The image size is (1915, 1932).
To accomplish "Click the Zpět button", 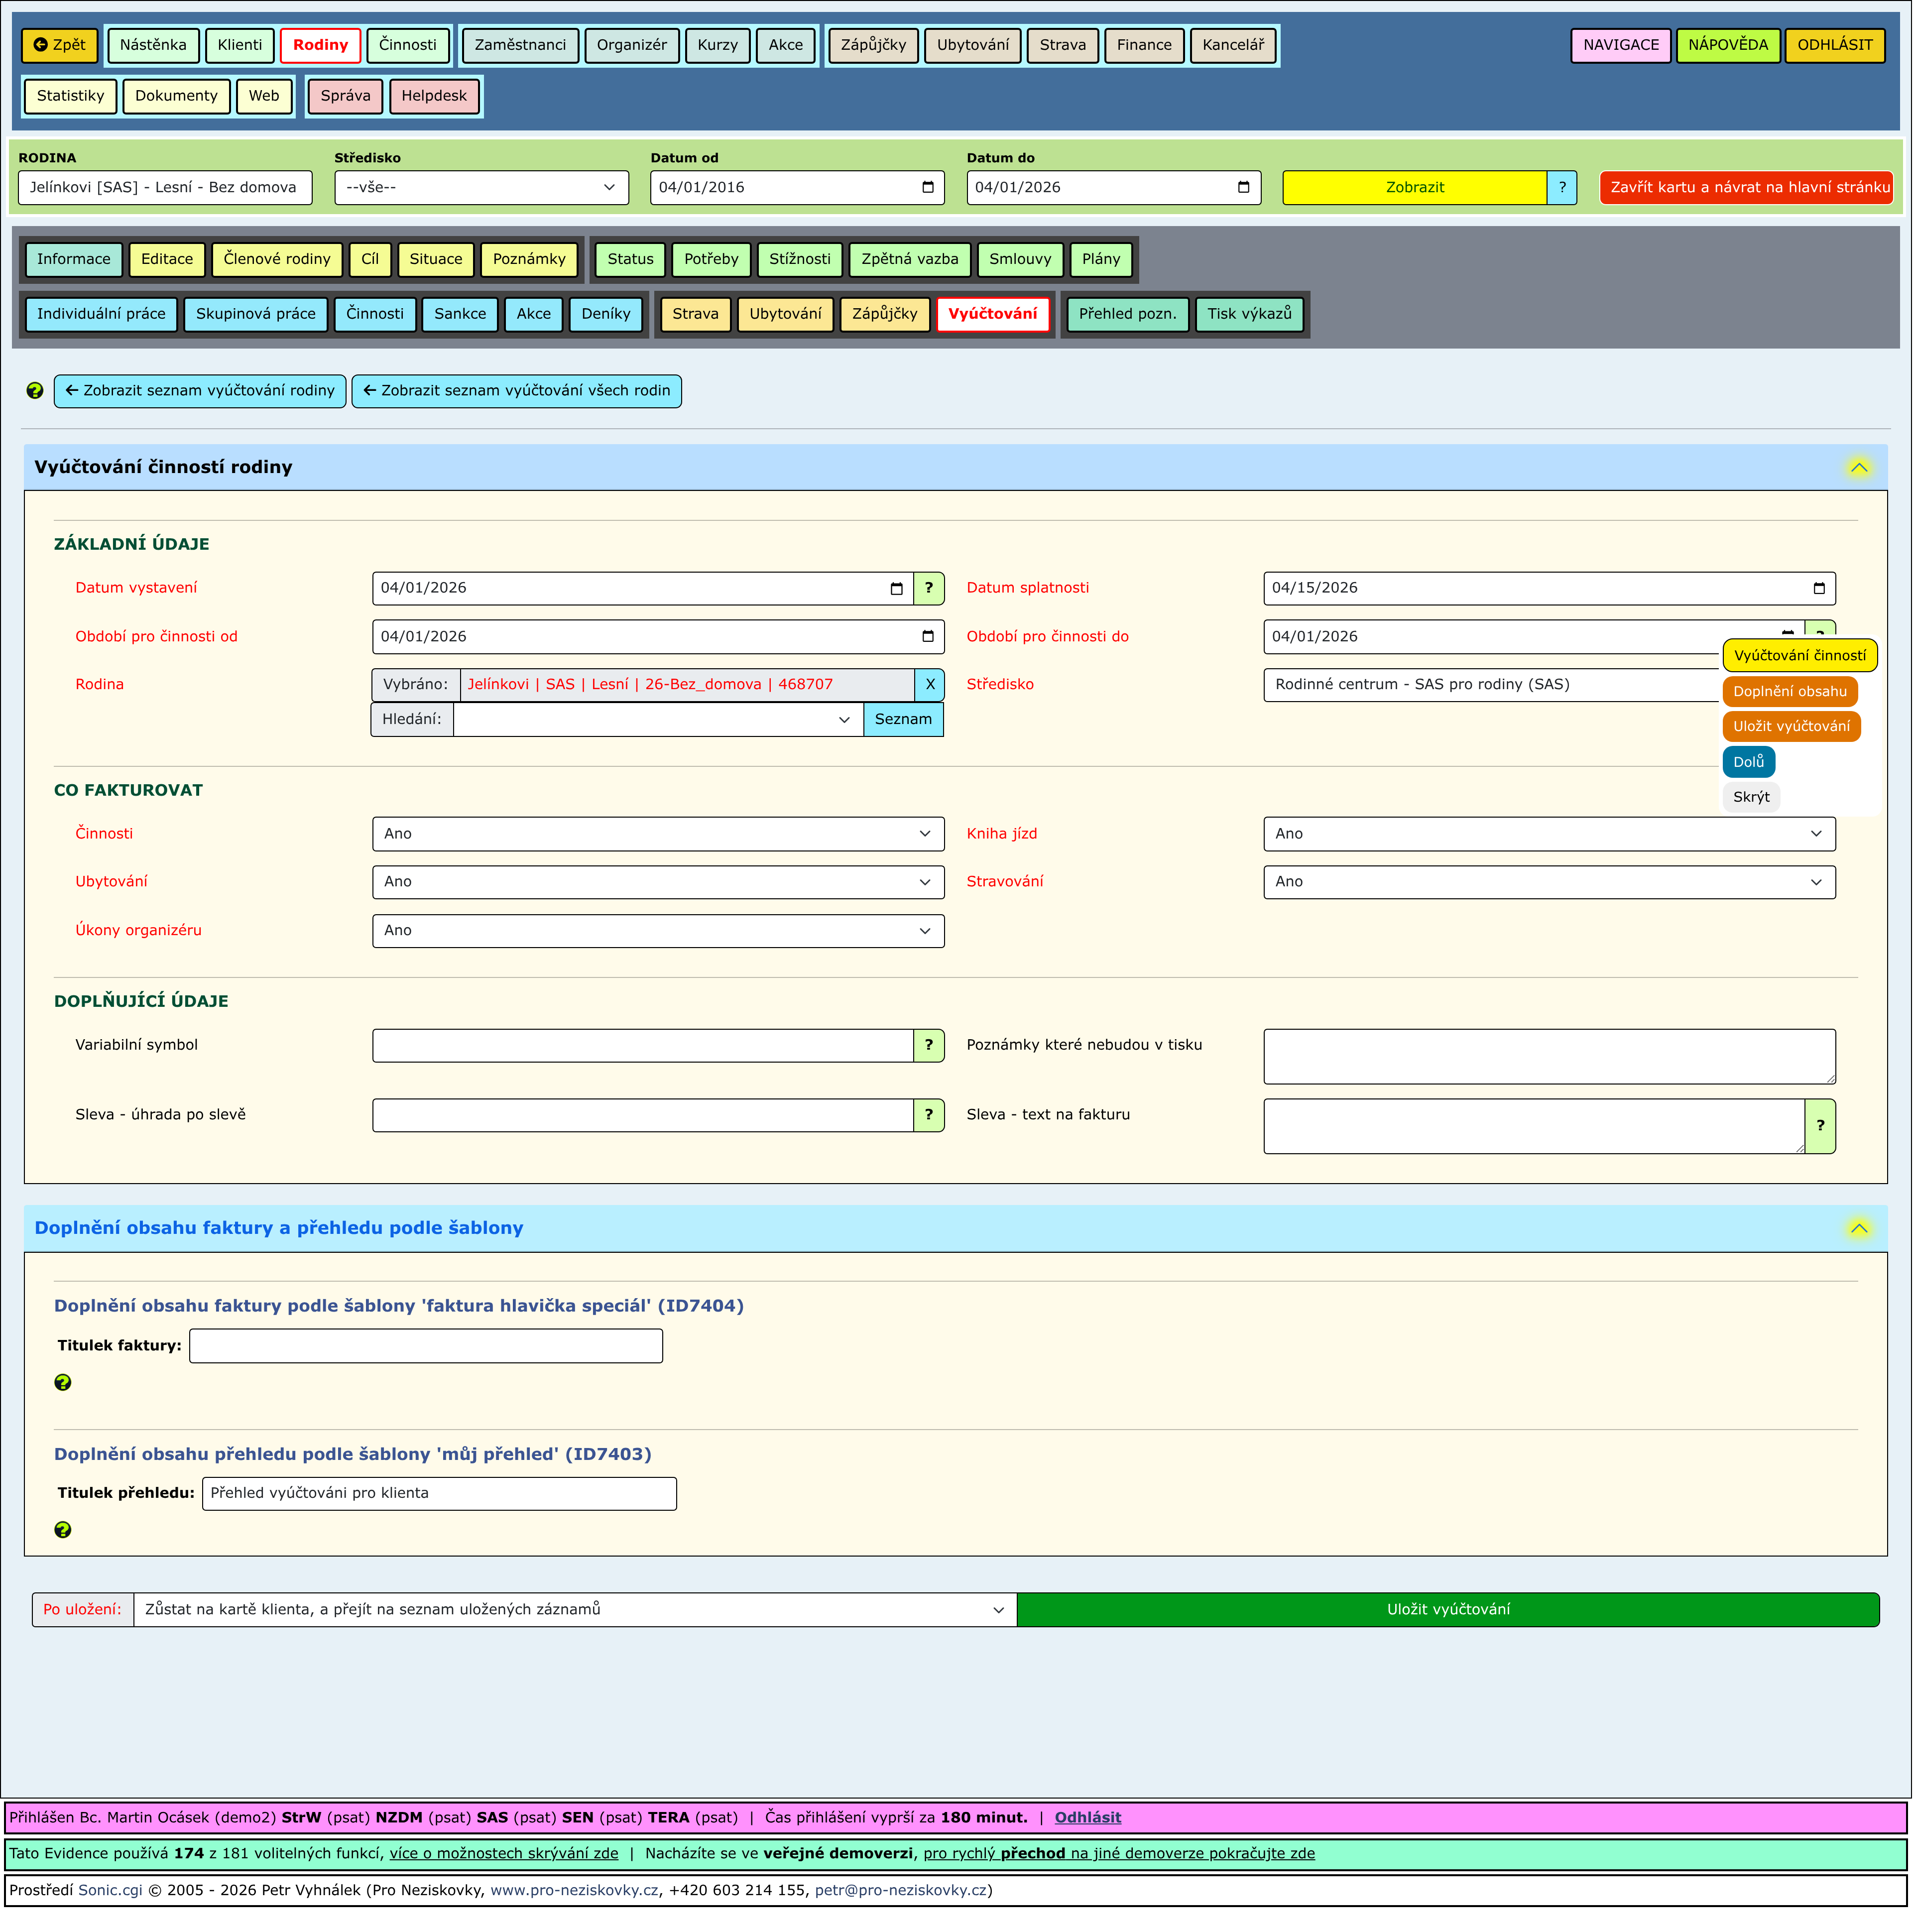I will [x=60, y=45].
